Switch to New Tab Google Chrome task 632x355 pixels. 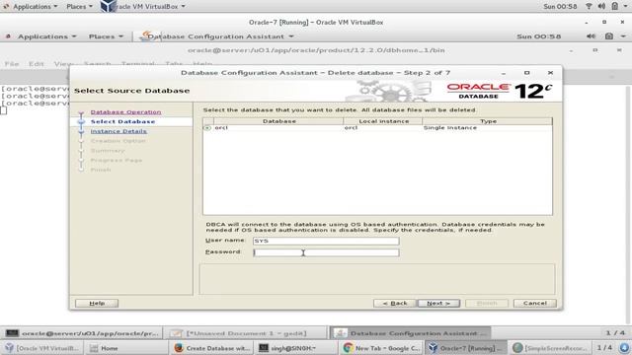coord(381,348)
